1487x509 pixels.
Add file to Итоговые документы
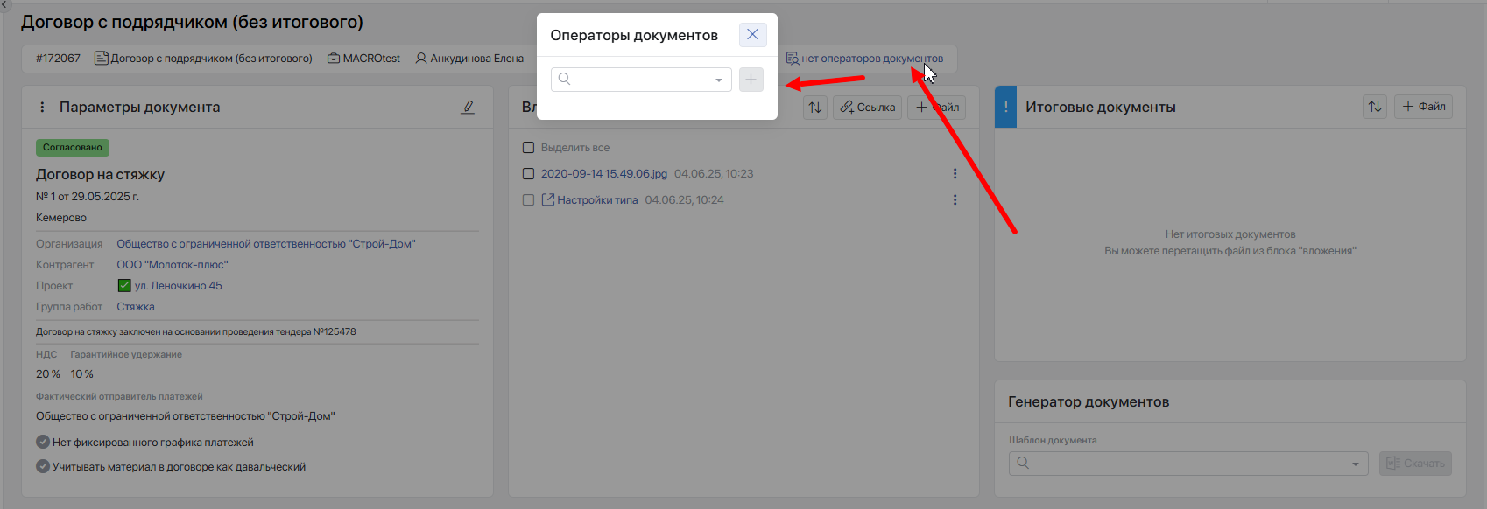pyautogui.click(x=1423, y=107)
